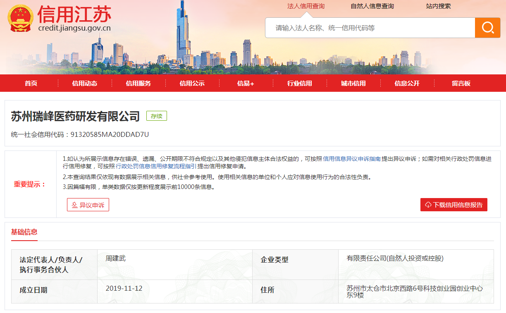Click the 企业类型 header cell
The height and width of the screenshot is (313, 506).
pyautogui.click(x=296, y=265)
